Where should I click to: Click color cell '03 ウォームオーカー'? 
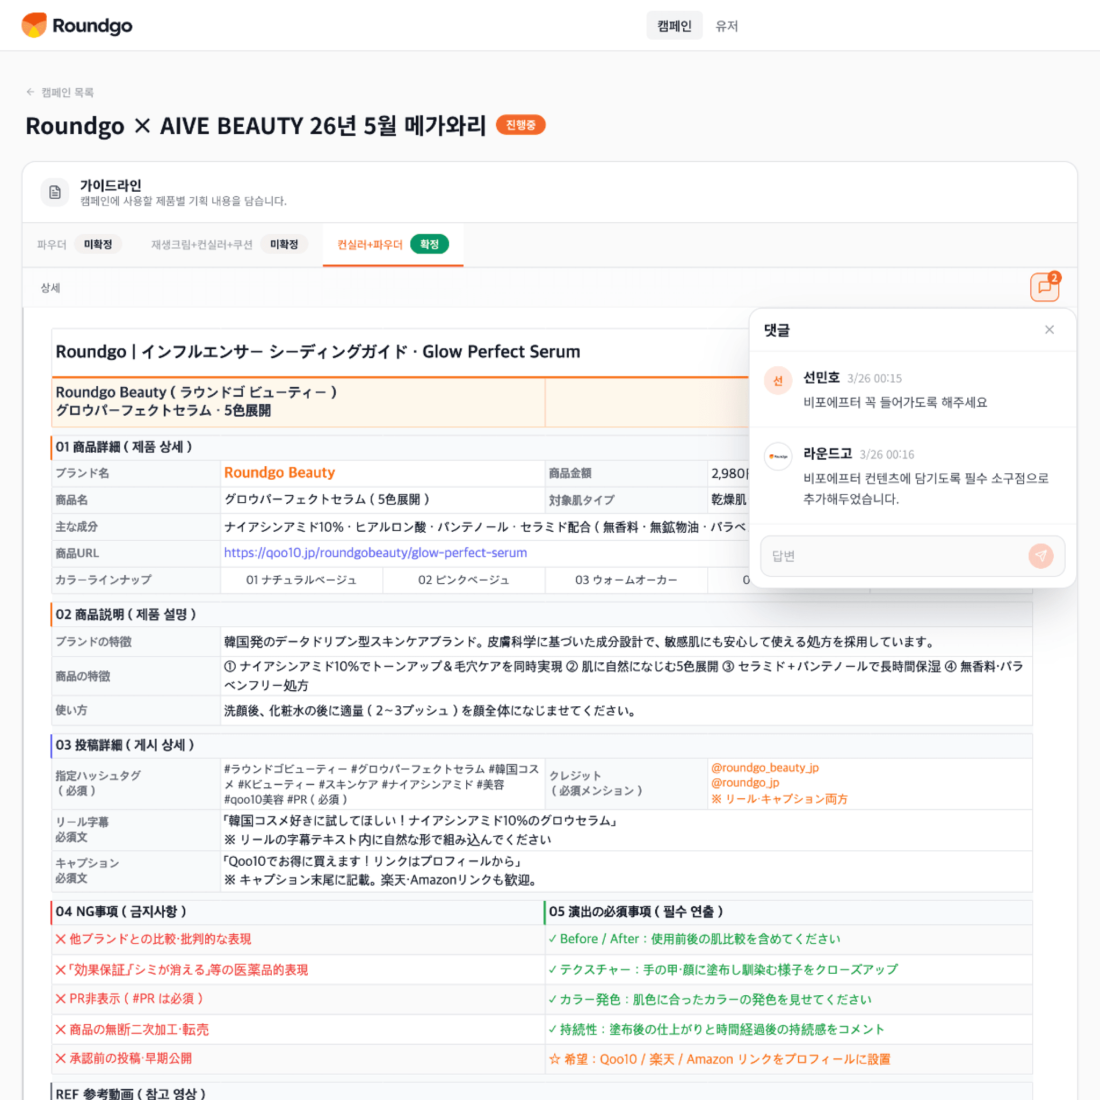(x=626, y=580)
